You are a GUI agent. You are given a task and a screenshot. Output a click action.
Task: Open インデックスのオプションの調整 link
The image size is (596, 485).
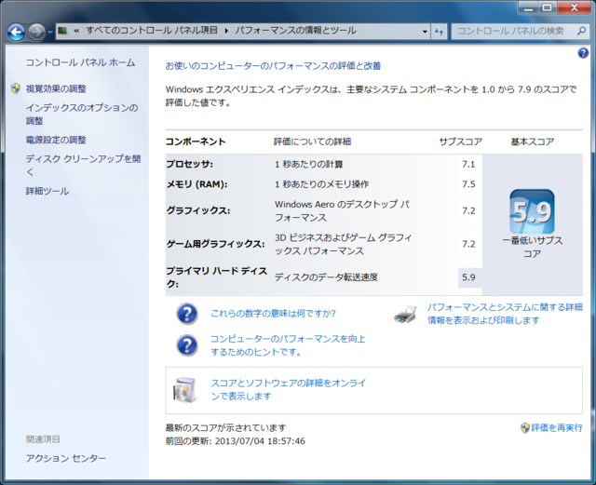(82, 115)
